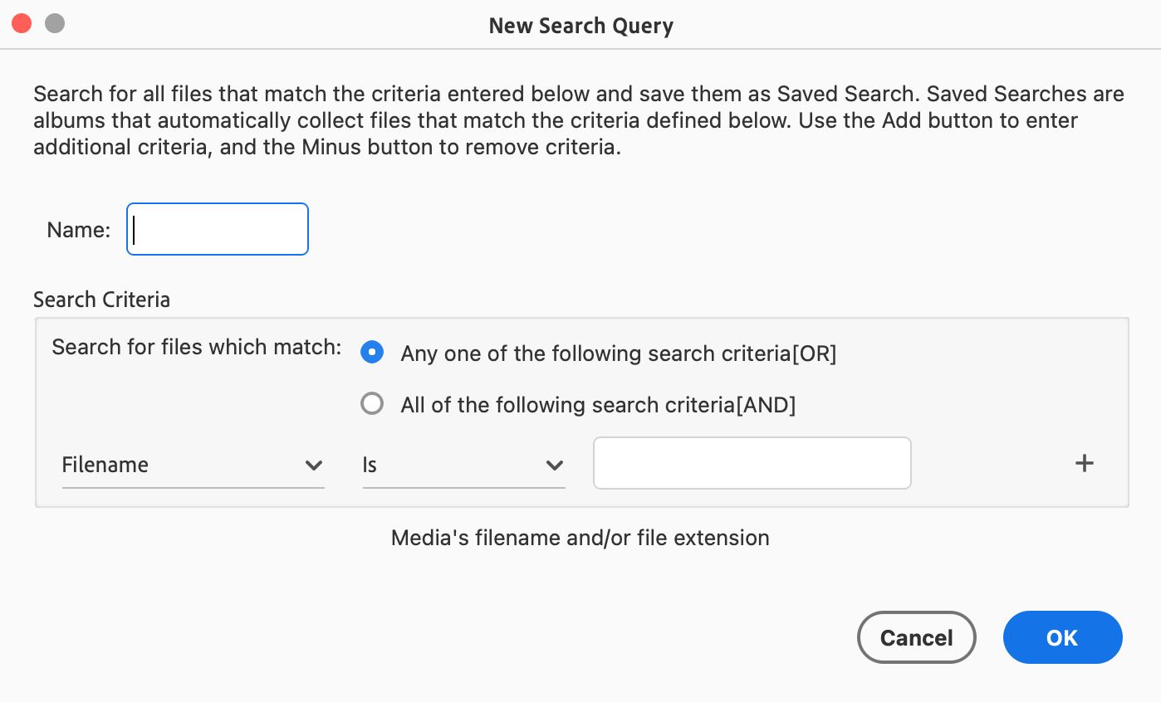Click the 'Name:' label
The height and width of the screenshot is (702, 1161).
[x=79, y=230]
